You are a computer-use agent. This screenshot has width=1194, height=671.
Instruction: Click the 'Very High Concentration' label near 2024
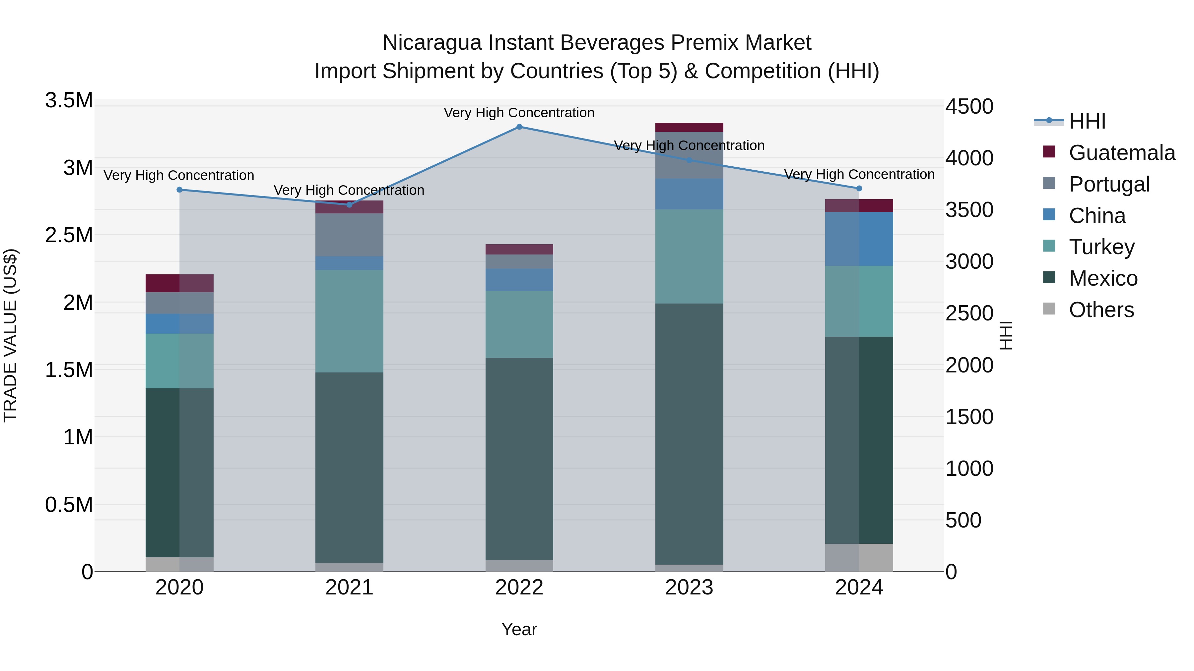point(859,175)
